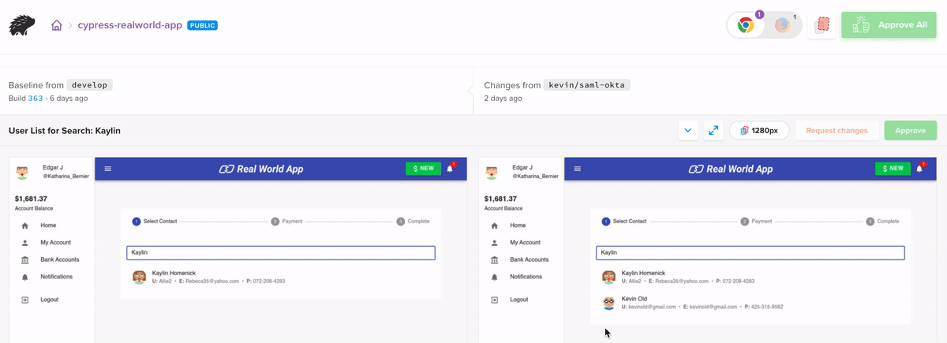Click the Kaylin search field in changes screenshot
Viewport: 947px width, 343px height.
pyautogui.click(x=750, y=253)
